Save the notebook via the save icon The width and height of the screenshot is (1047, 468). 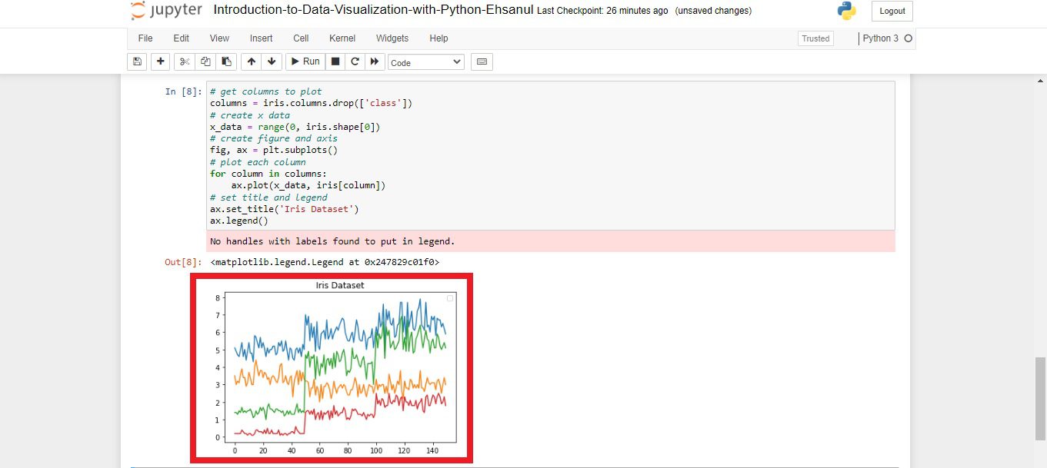tap(136, 61)
